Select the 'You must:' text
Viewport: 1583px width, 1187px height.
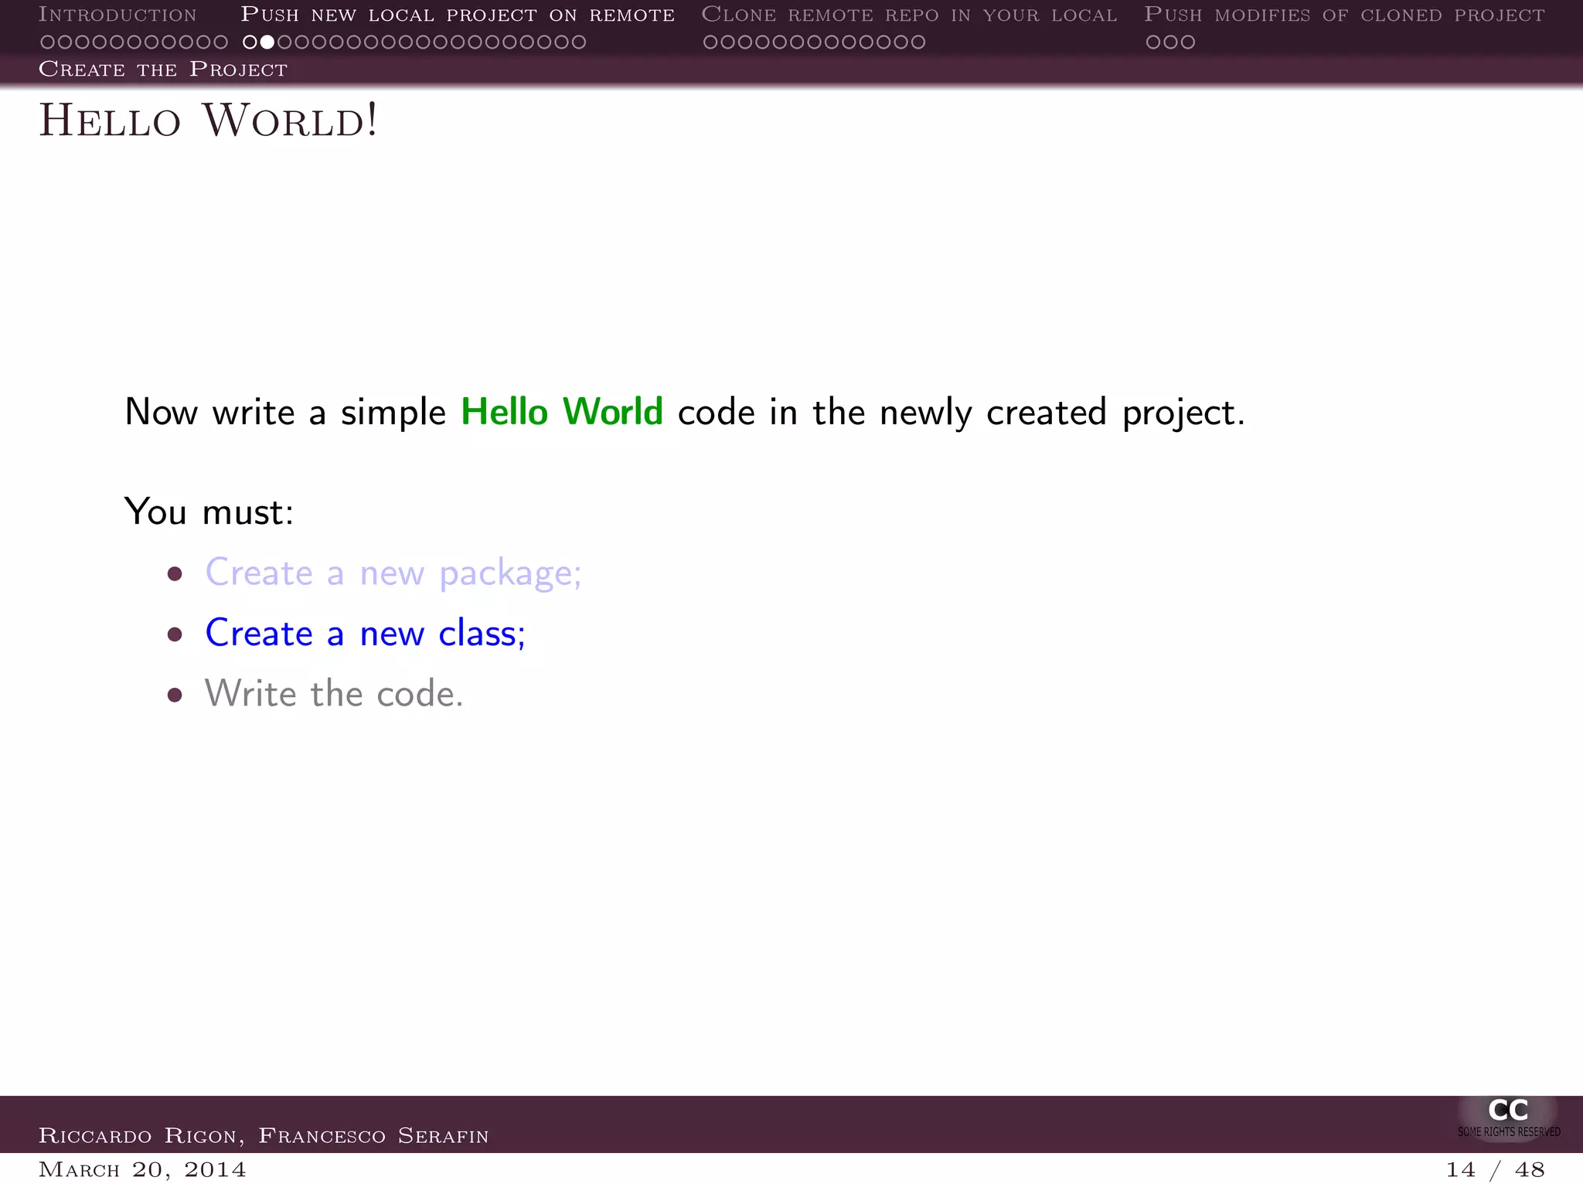[209, 512]
